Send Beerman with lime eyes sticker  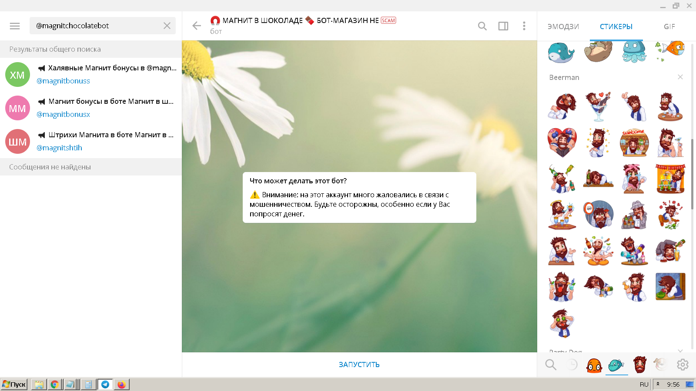point(562,323)
